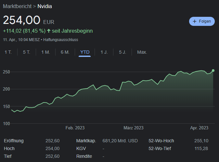Image resolution: width=219 pixels, height=162 pixels.
Task: Click the plus icon in Folgen button
Action: [195, 21]
